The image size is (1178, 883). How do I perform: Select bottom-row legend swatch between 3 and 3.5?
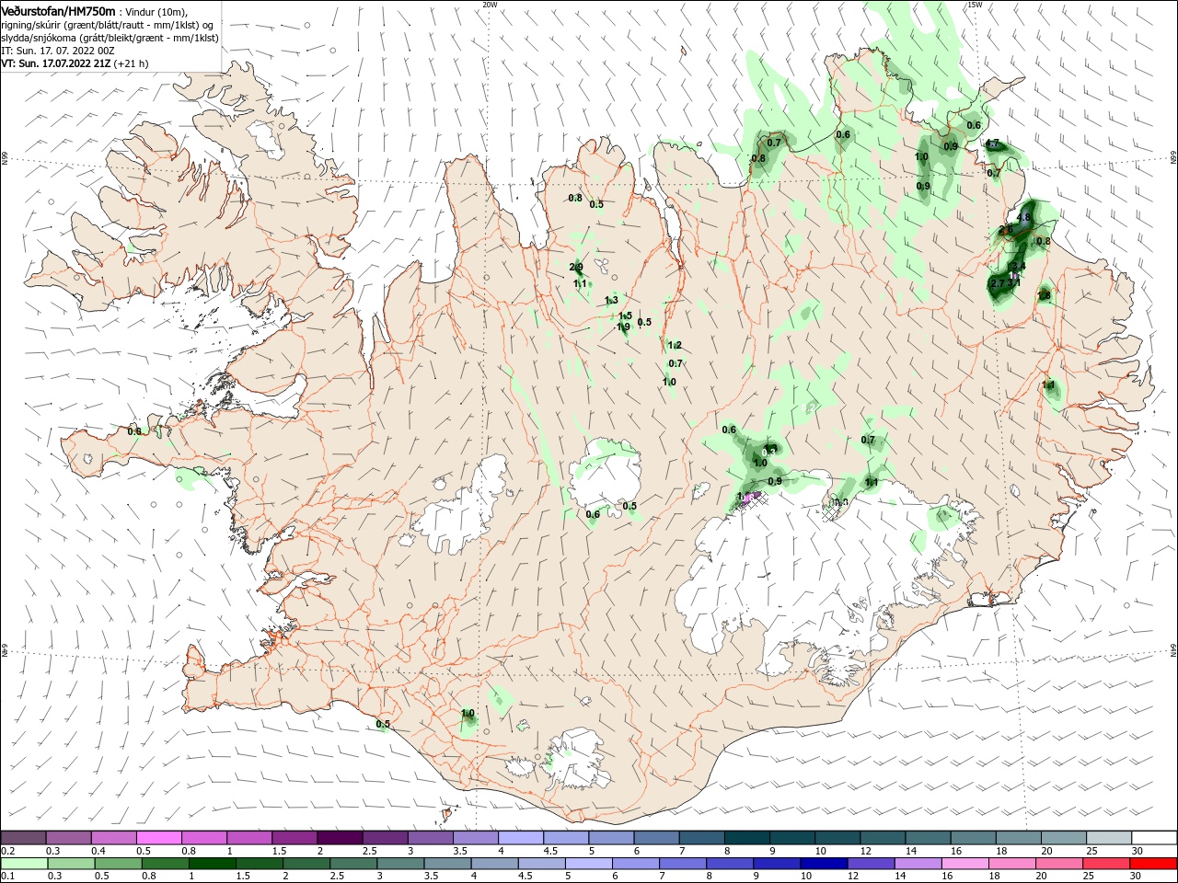coord(399,864)
